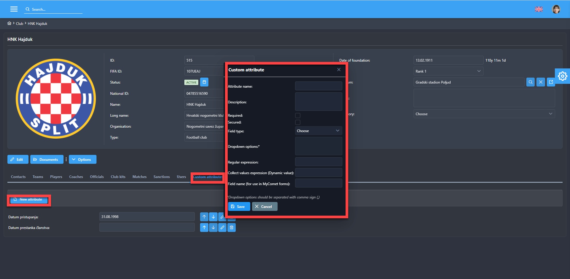The width and height of the screenshot is (570, 279).
Task: Cancel the custom attribute dialog
Action: point(265,207)
